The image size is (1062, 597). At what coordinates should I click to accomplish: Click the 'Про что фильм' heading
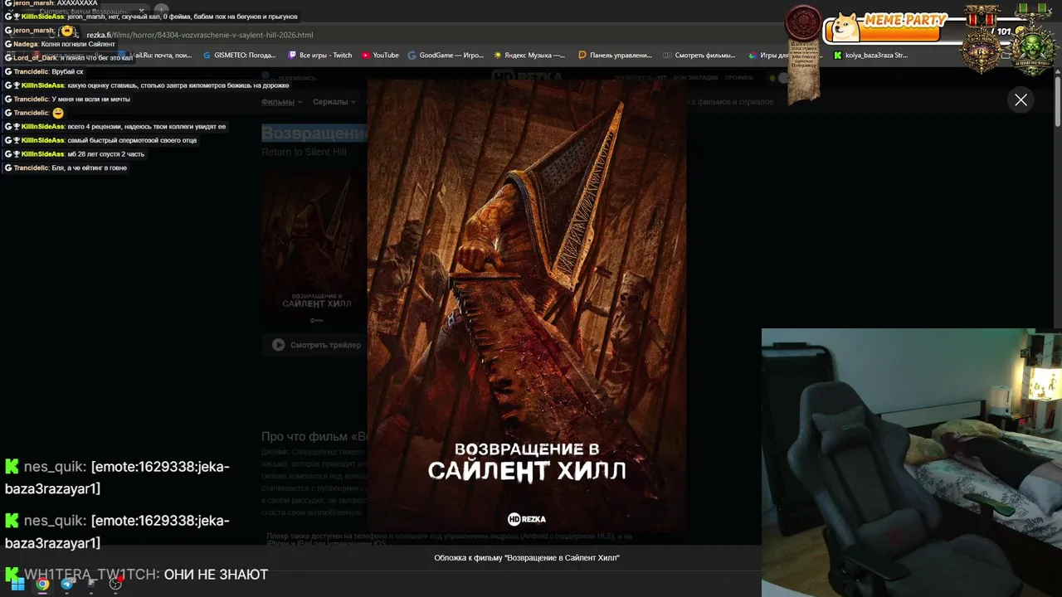(314, 436)
